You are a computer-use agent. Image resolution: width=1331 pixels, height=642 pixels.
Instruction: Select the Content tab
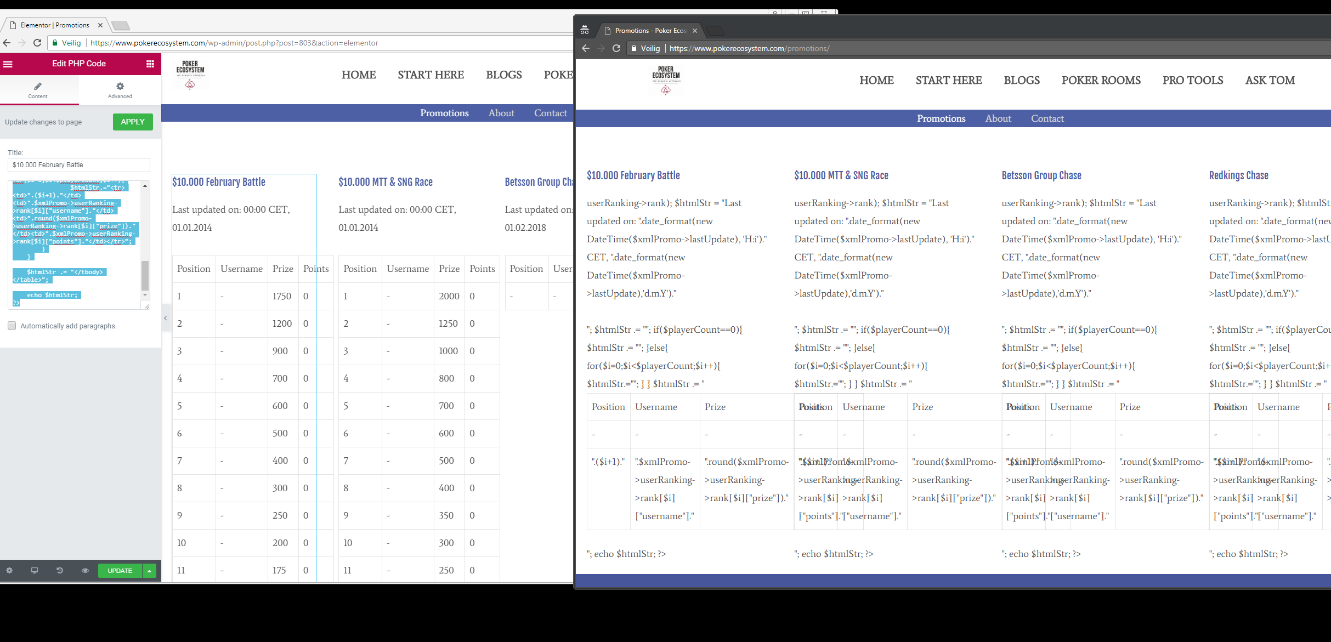(38, 90)
